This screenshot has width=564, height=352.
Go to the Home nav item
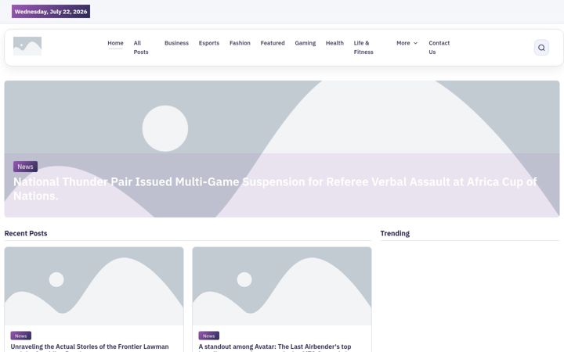115,43
